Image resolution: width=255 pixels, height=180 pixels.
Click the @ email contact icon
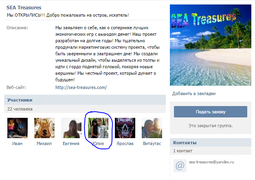point(180,166)
